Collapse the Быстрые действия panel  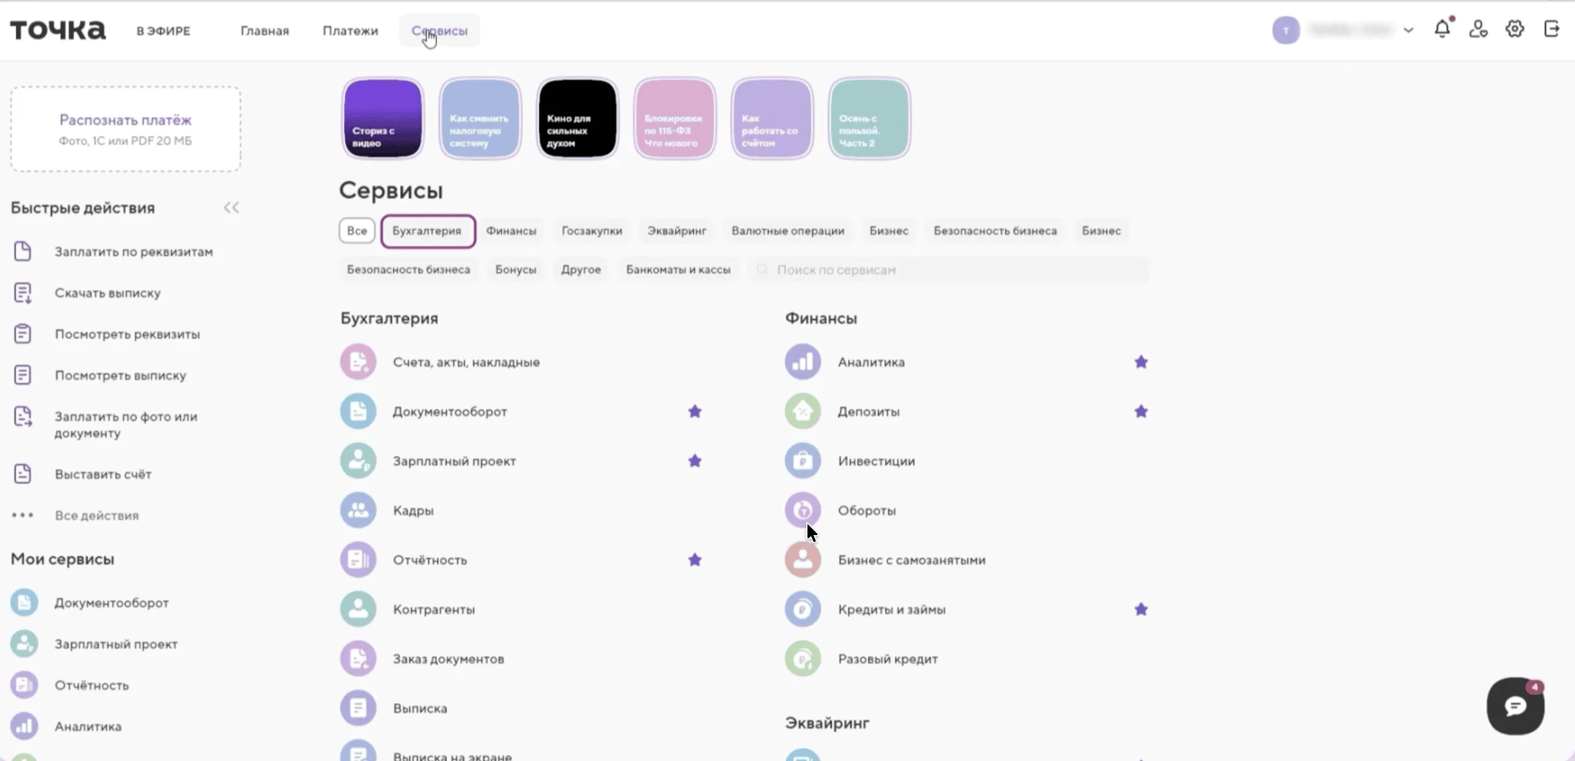(x=231, y=208)
